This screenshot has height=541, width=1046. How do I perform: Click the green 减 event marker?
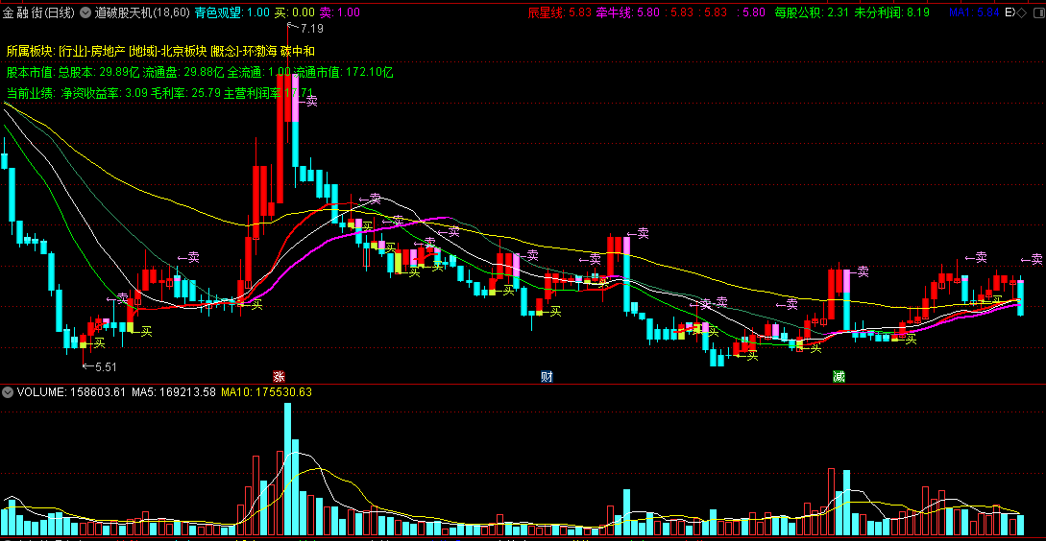click(x=839, y=376)
